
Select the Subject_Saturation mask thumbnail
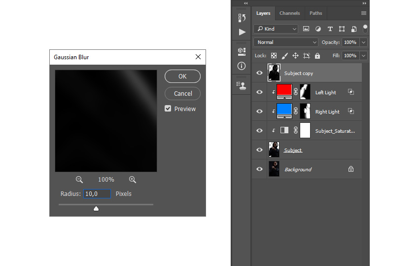305,130
